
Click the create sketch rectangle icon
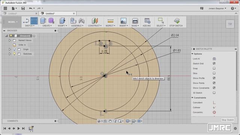pyautogui.click(x=34, y=21)
